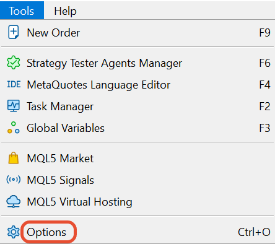This screenshot has height=244, width=275.
Task: Click the MQL5 Signals broadcast icon
Action: tap(14, 180)
